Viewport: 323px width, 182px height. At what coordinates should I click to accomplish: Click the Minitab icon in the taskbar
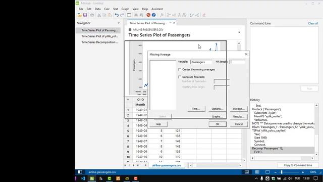92,178
